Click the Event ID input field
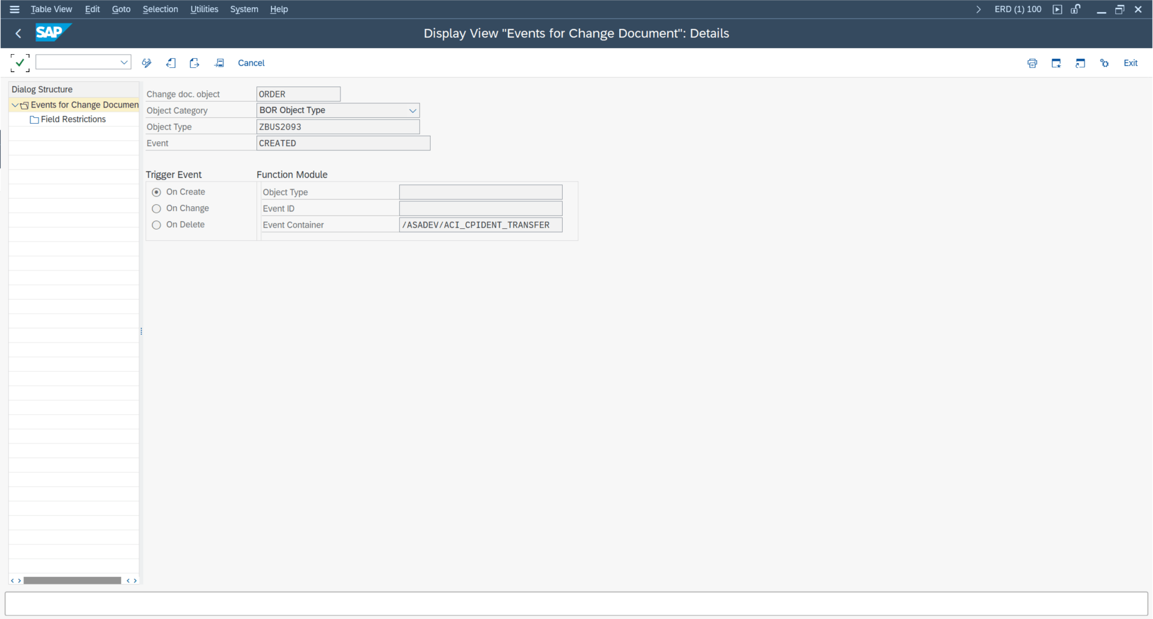Viewport: 1153px width, 619px height. tap(481, 209)
